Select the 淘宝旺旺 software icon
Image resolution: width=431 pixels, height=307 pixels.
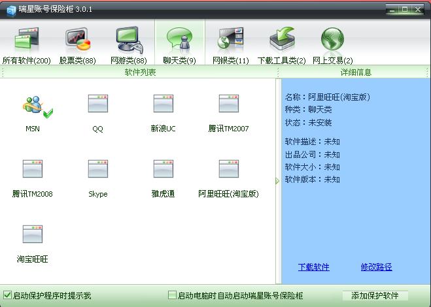coord(33,234)
